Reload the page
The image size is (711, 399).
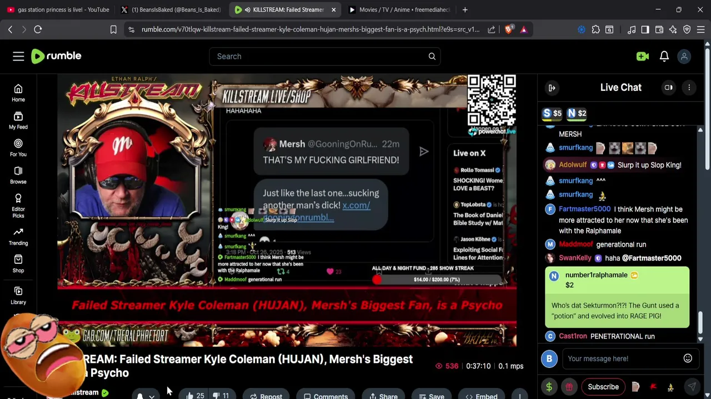[x=38, y=29]
